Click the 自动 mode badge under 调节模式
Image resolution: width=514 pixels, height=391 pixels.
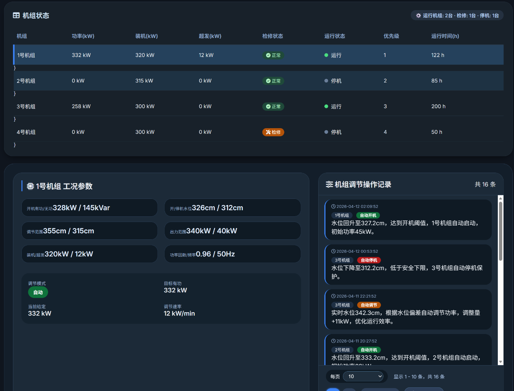click(x=38, y=292)
